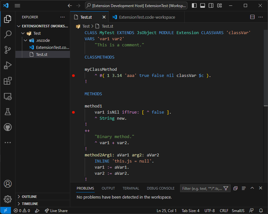Open the feedback icon in status bar
Screen dimensions: 268x214
[252, 210]
